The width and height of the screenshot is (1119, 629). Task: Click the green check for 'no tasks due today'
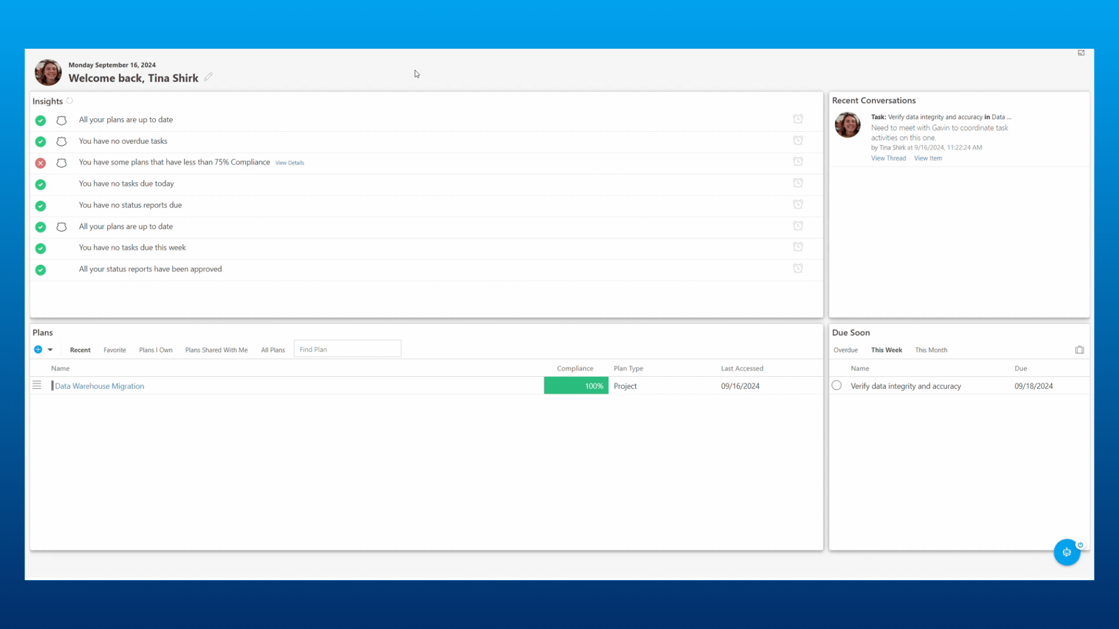coord(40,185)
